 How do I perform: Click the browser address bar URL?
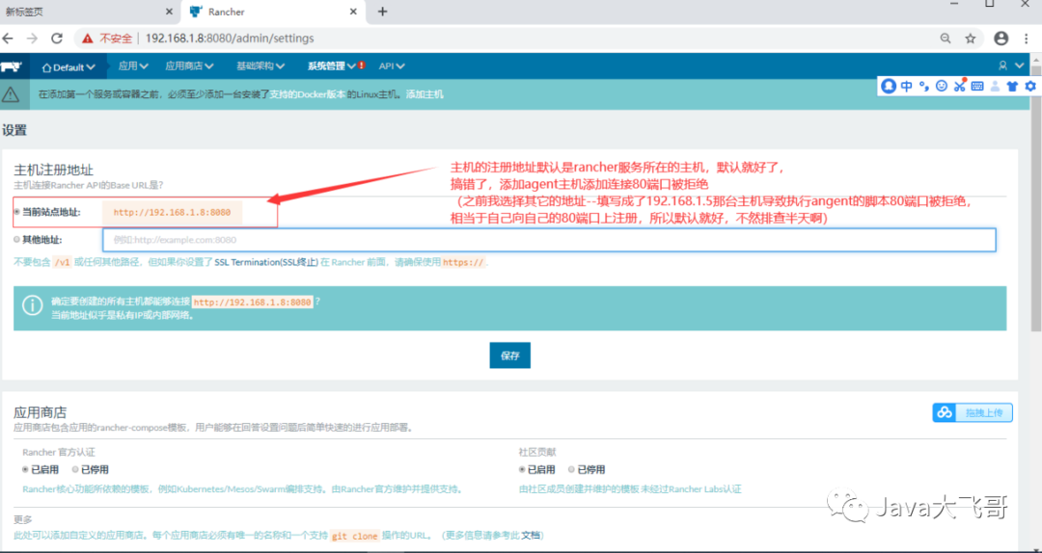click(x=230, y=39)
